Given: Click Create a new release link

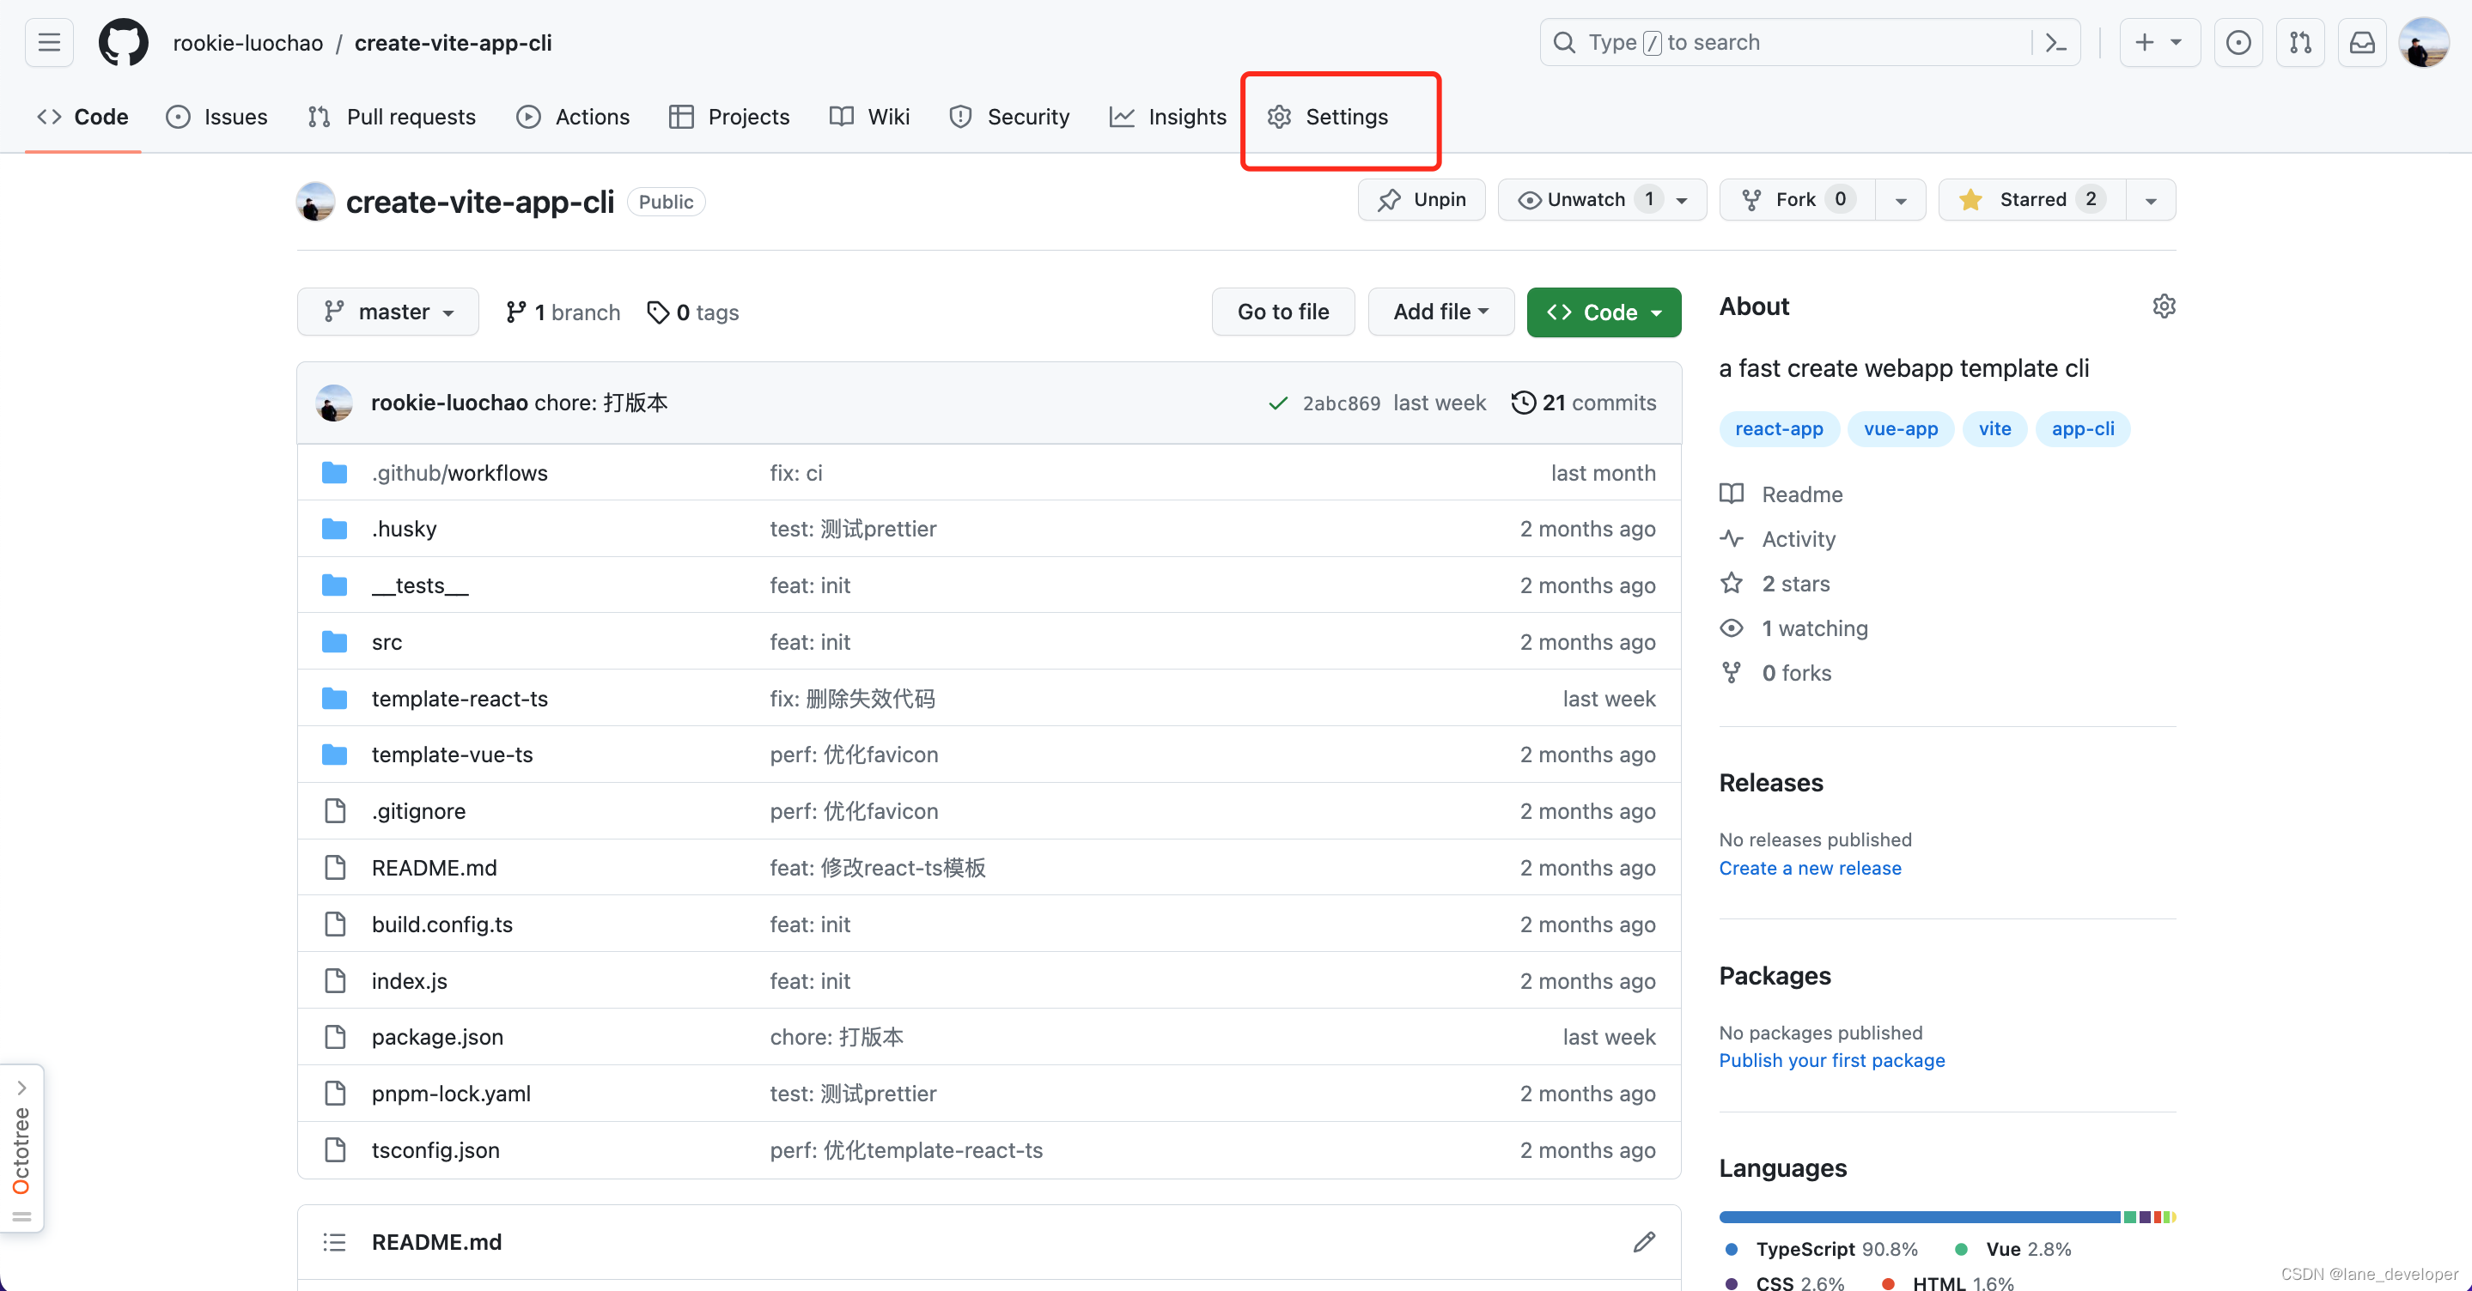Looking at the screenshot, I should pos(1810,868).
